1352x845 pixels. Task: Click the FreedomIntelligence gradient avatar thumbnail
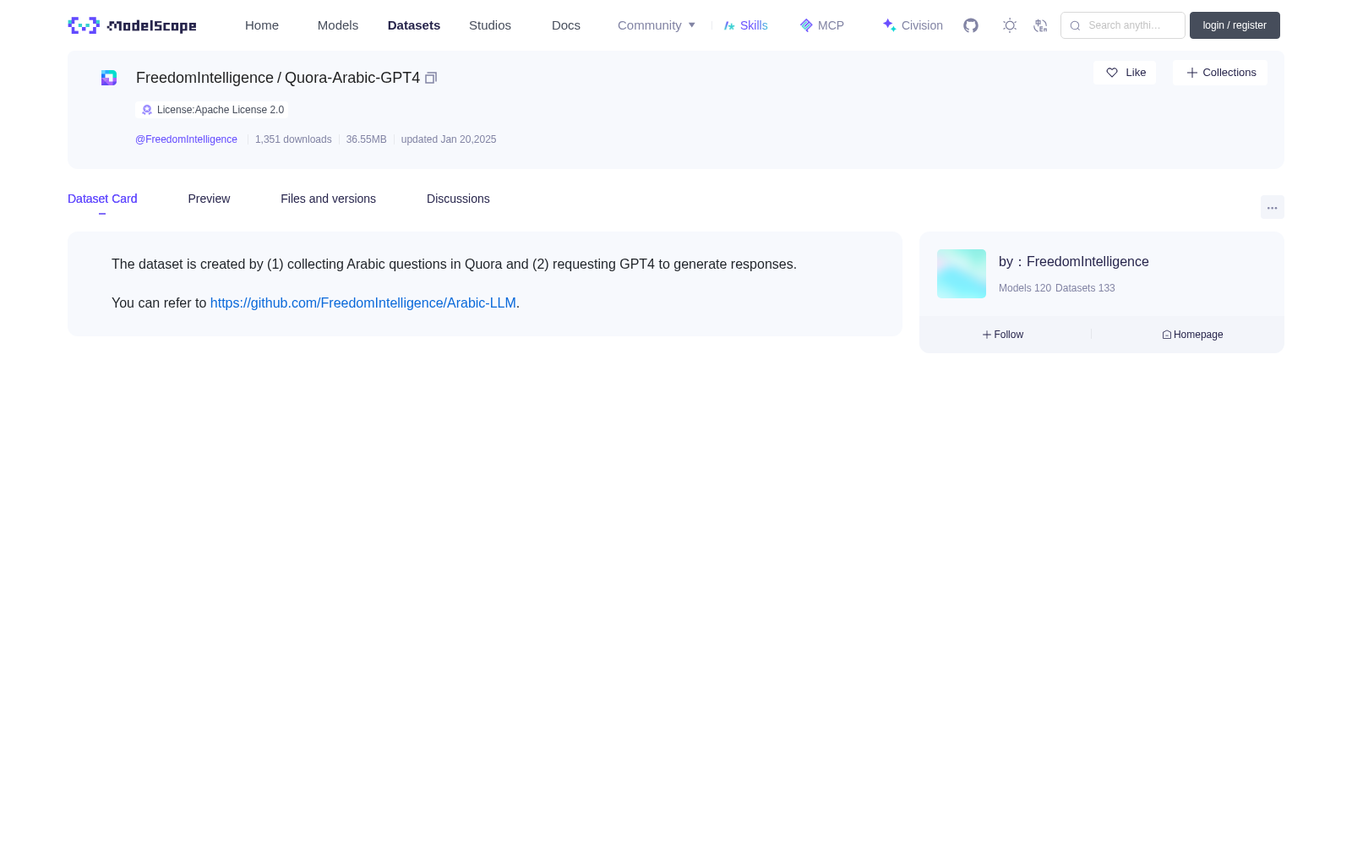click(x=962, y=274)
